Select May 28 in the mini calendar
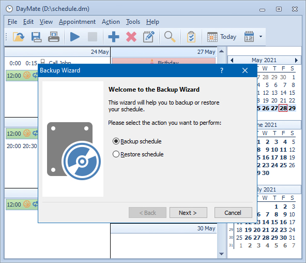 (x=283, y=108)
